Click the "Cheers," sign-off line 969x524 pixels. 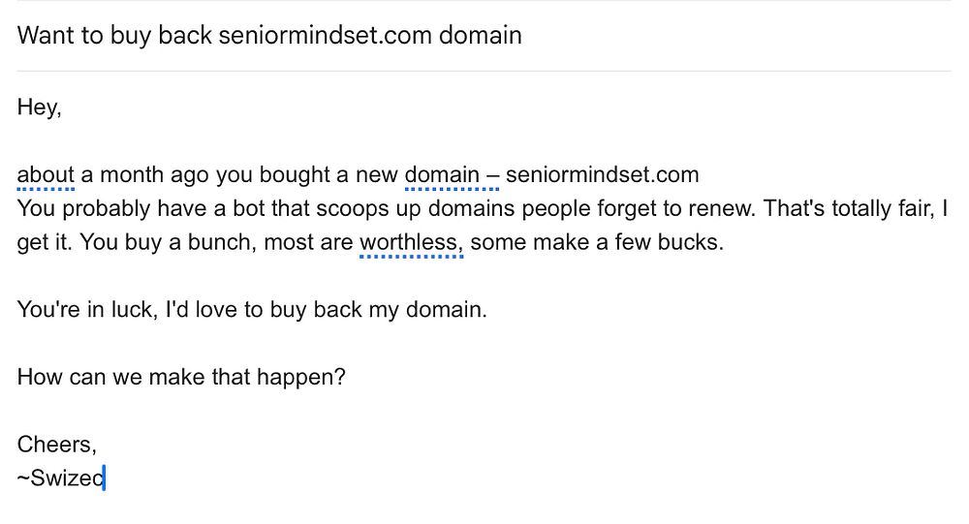click(x=57, y=445)
